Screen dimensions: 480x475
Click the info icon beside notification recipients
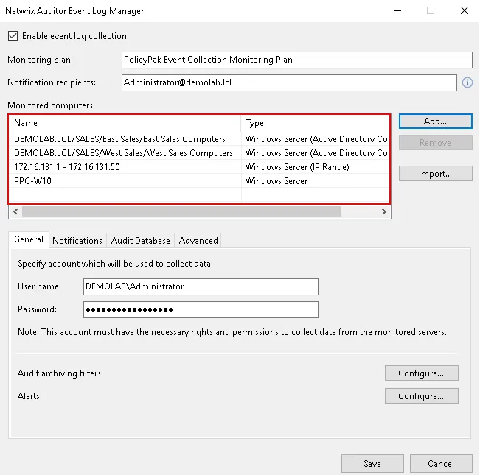(466, 82)
